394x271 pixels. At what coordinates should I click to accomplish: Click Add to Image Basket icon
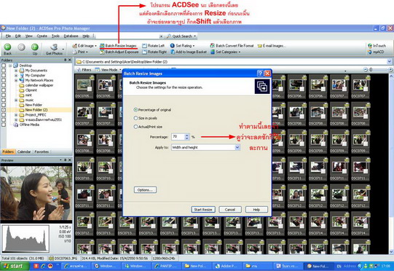click(173, 52)
